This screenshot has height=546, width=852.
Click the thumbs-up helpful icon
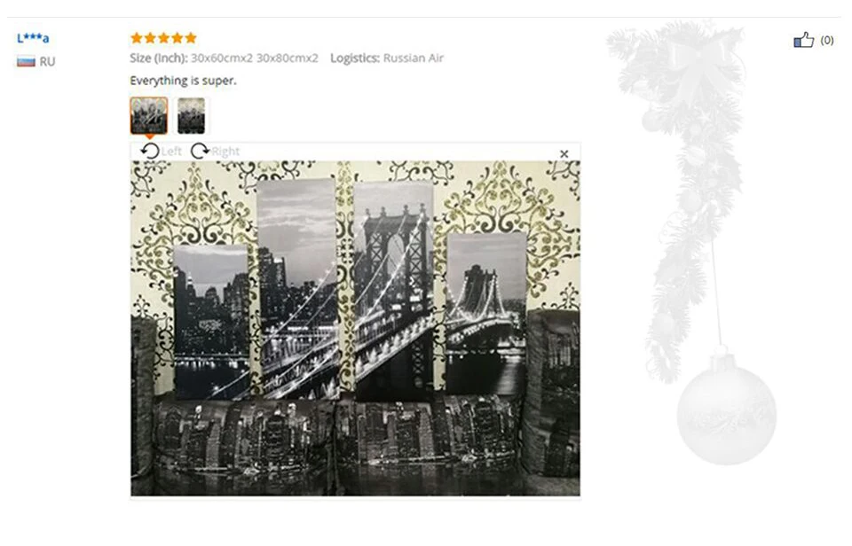click(804, 40)
